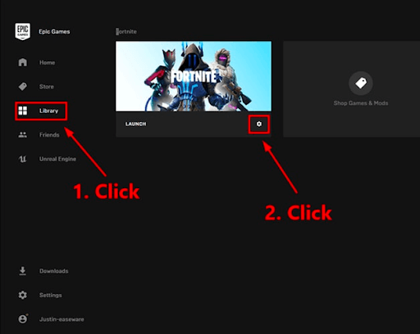
Task: Open the Friends list
Action: click(49, 135)
